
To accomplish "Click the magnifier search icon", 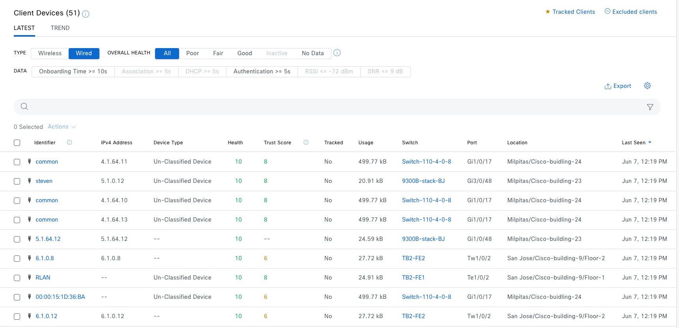I will click(24, 106).
